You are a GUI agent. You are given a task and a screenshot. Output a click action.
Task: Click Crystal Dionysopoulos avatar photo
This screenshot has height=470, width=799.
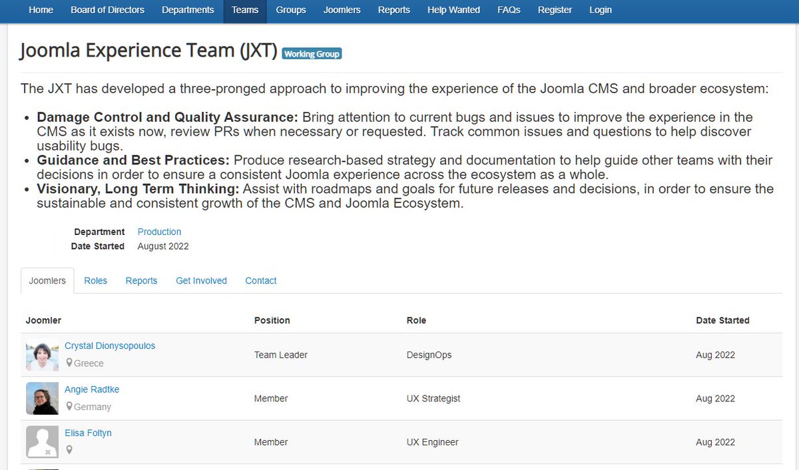tap(42, 355)
